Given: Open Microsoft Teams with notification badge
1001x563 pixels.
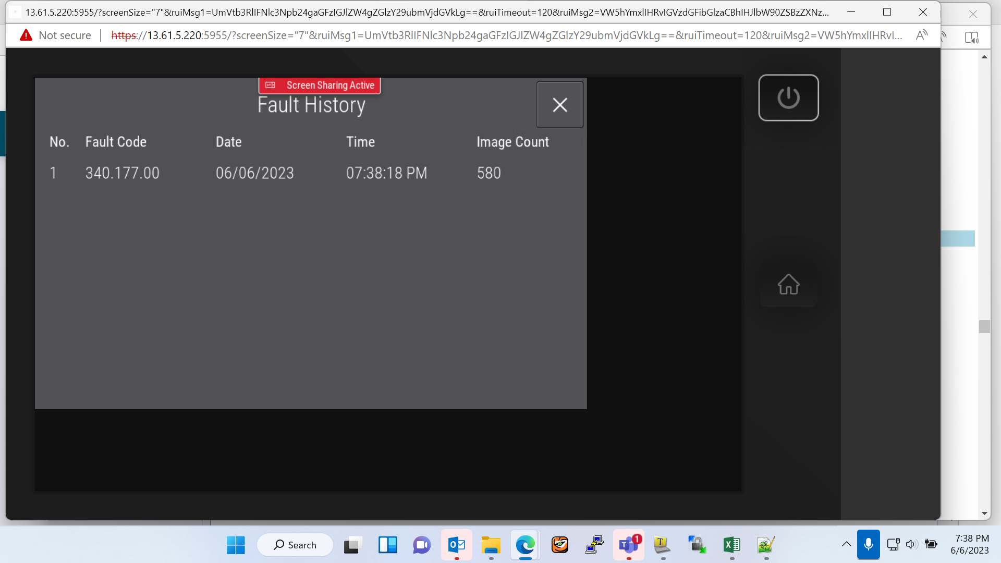Looking at the screenshot, I should (629, 545).
